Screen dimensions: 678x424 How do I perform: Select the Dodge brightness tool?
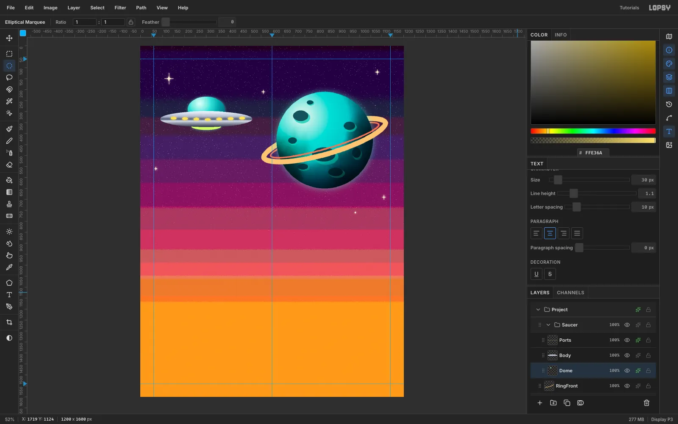click(9, 232)
